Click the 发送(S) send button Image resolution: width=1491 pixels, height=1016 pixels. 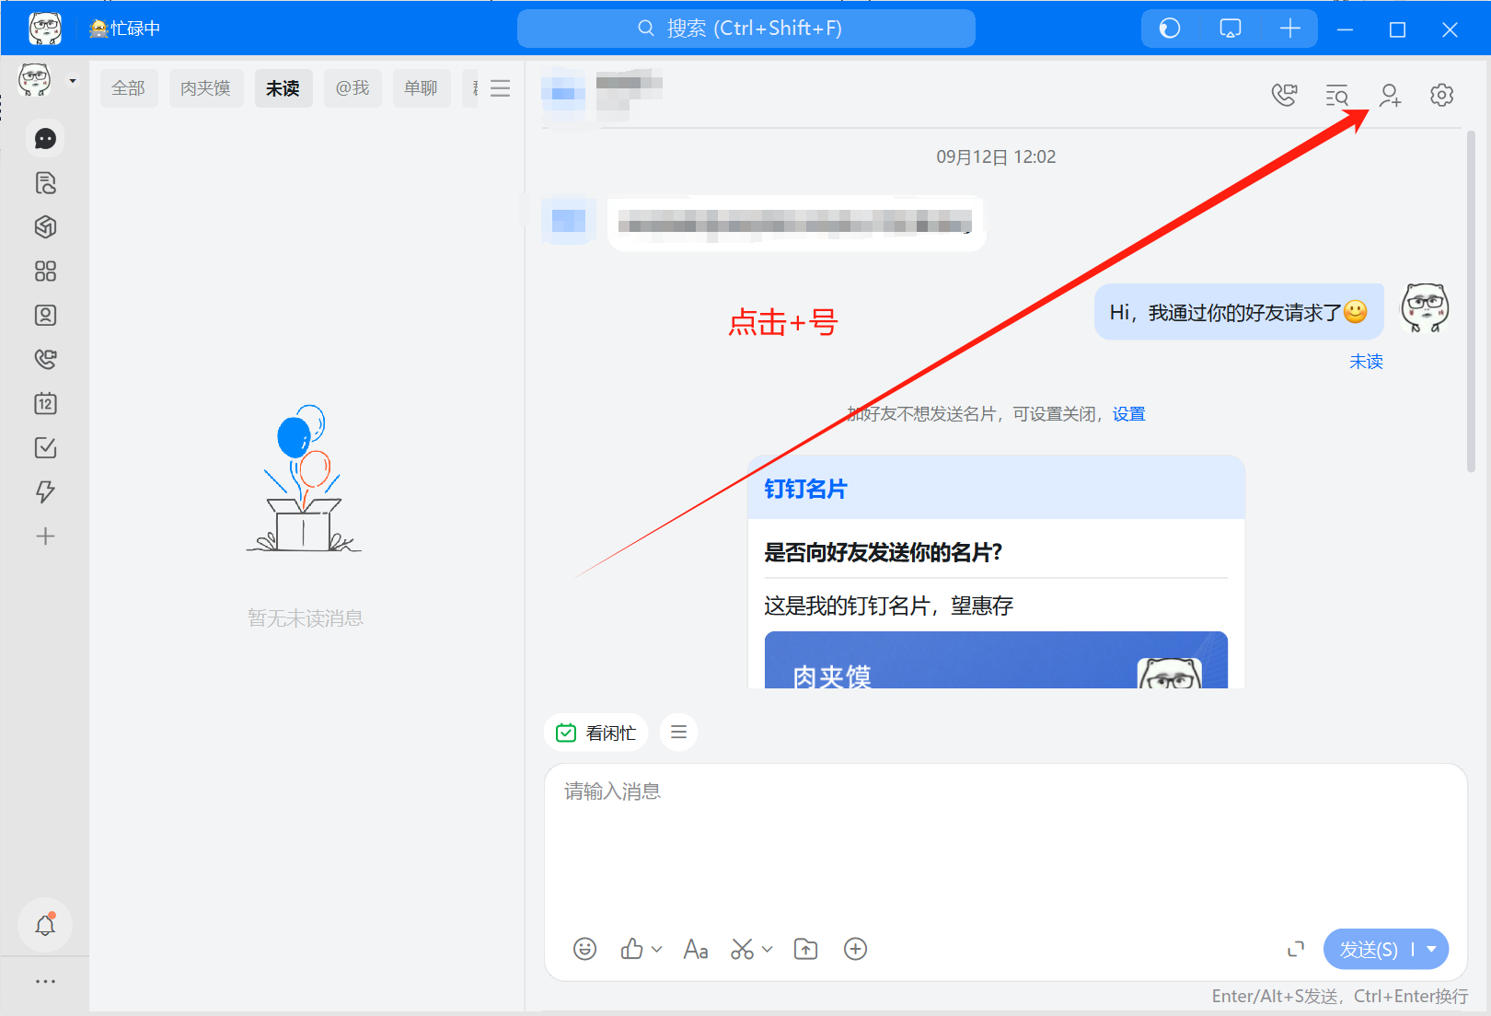tap(1368, 949)
